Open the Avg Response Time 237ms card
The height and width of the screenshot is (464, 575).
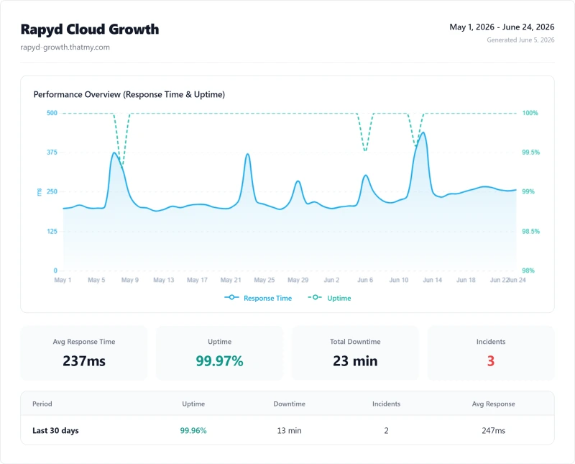pos(84,353)
